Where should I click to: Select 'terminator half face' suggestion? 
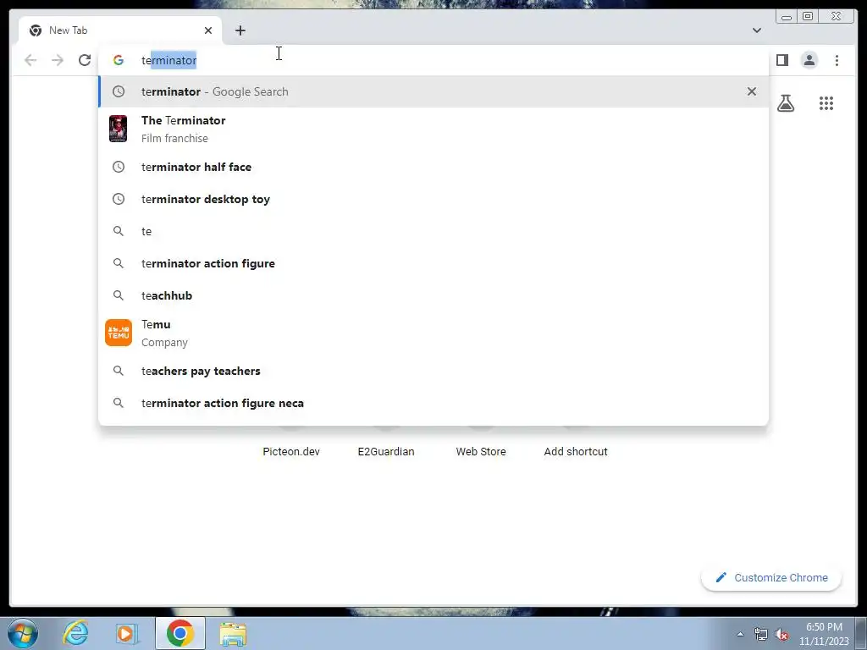(433, 167)
